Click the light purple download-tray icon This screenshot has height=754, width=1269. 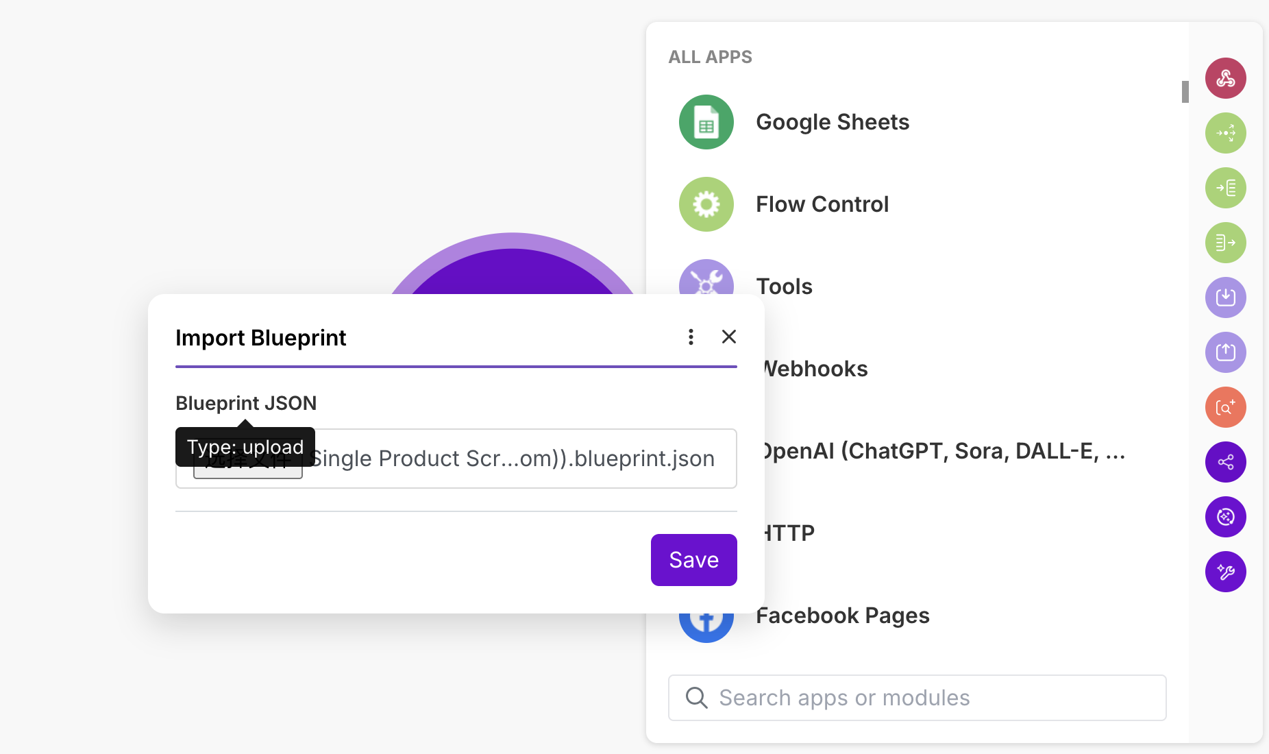(1225, 297)
